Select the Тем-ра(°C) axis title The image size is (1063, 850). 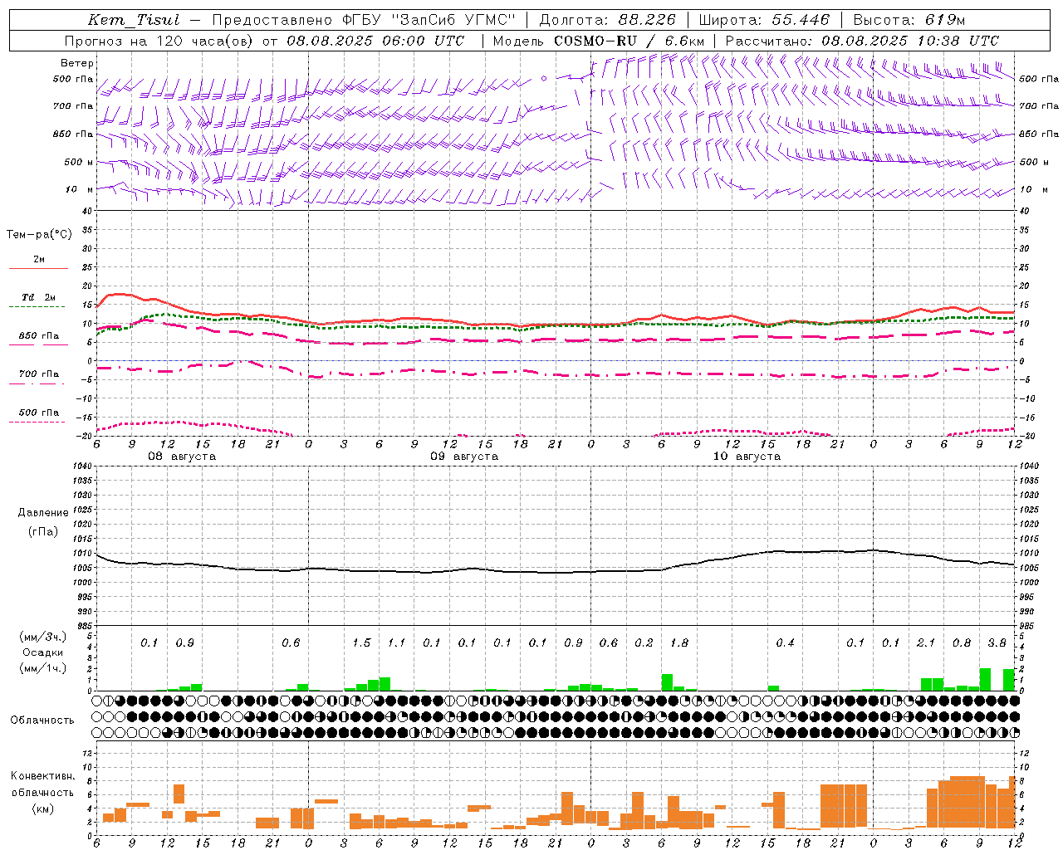39,235
